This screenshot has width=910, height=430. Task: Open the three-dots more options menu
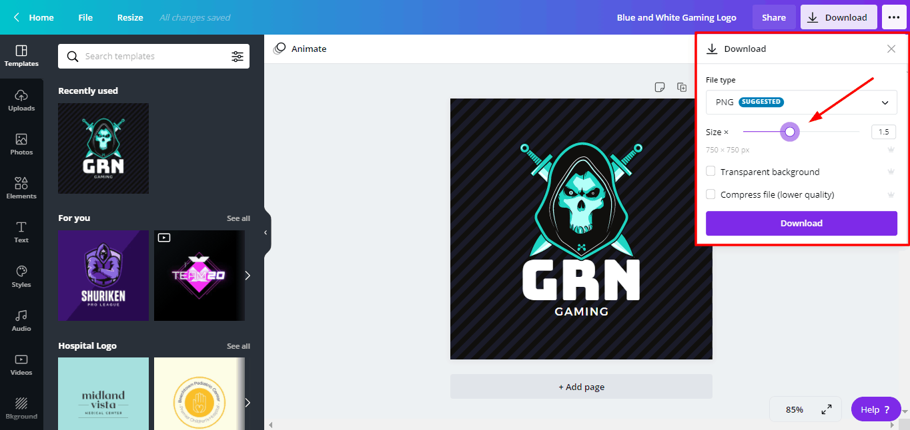[894, 17]
